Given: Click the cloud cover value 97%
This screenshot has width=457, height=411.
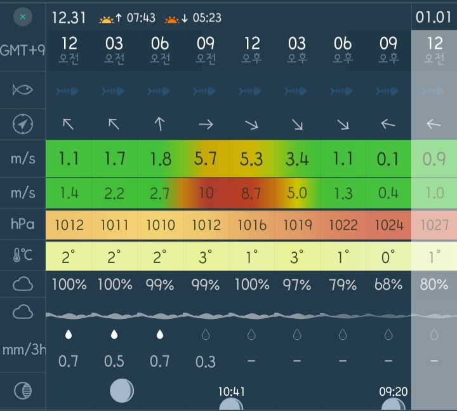Looking at the screenshot, I should [297, 285].
